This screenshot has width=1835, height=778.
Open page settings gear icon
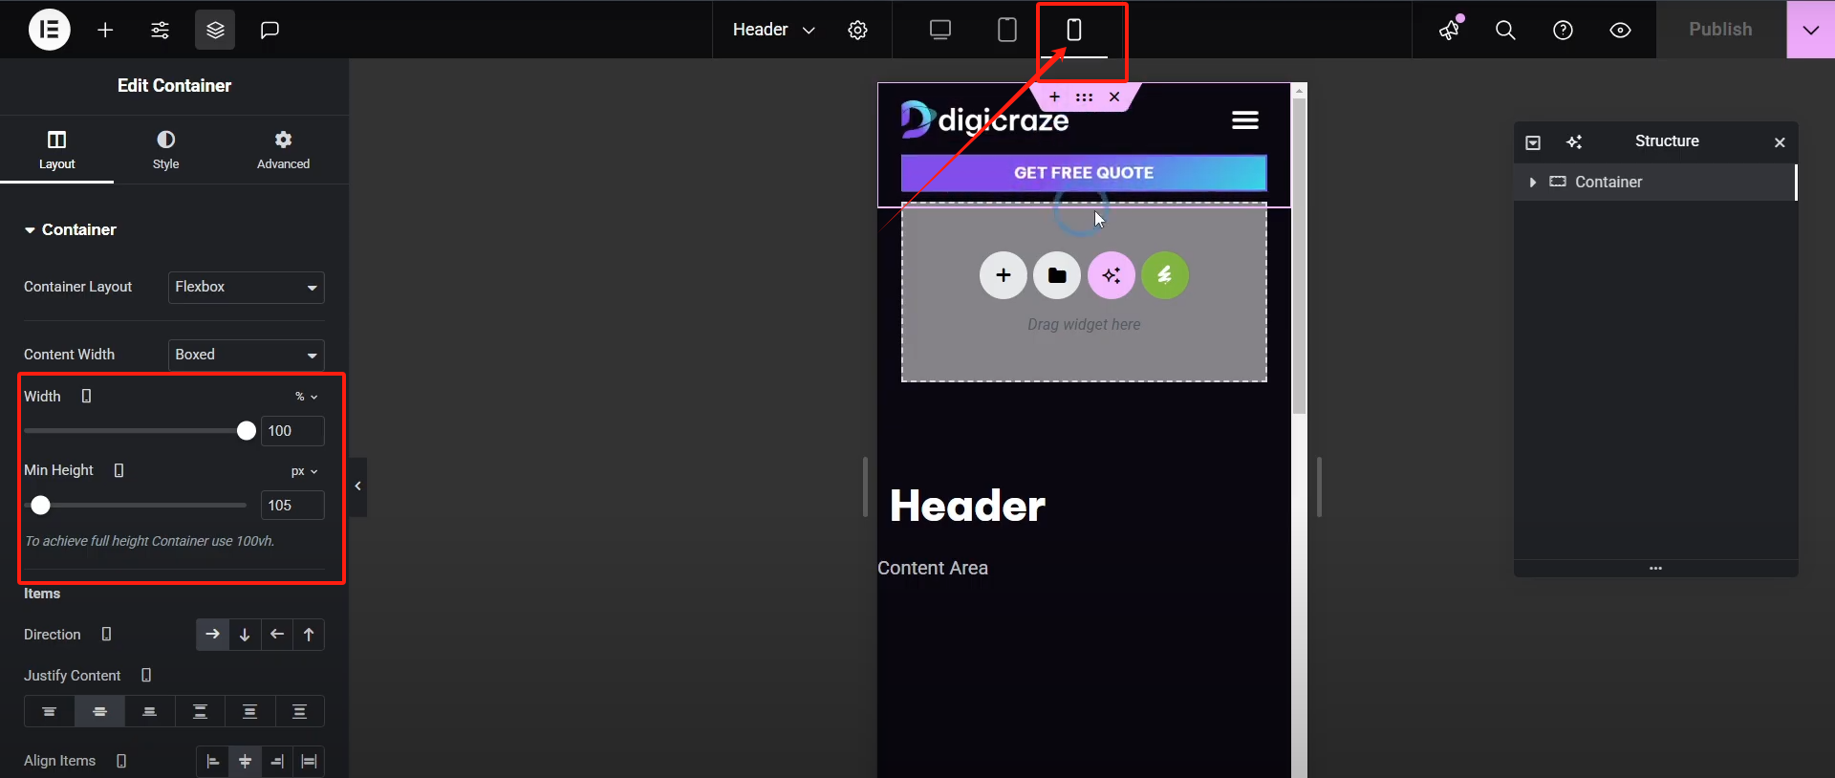tap(857, 30)
